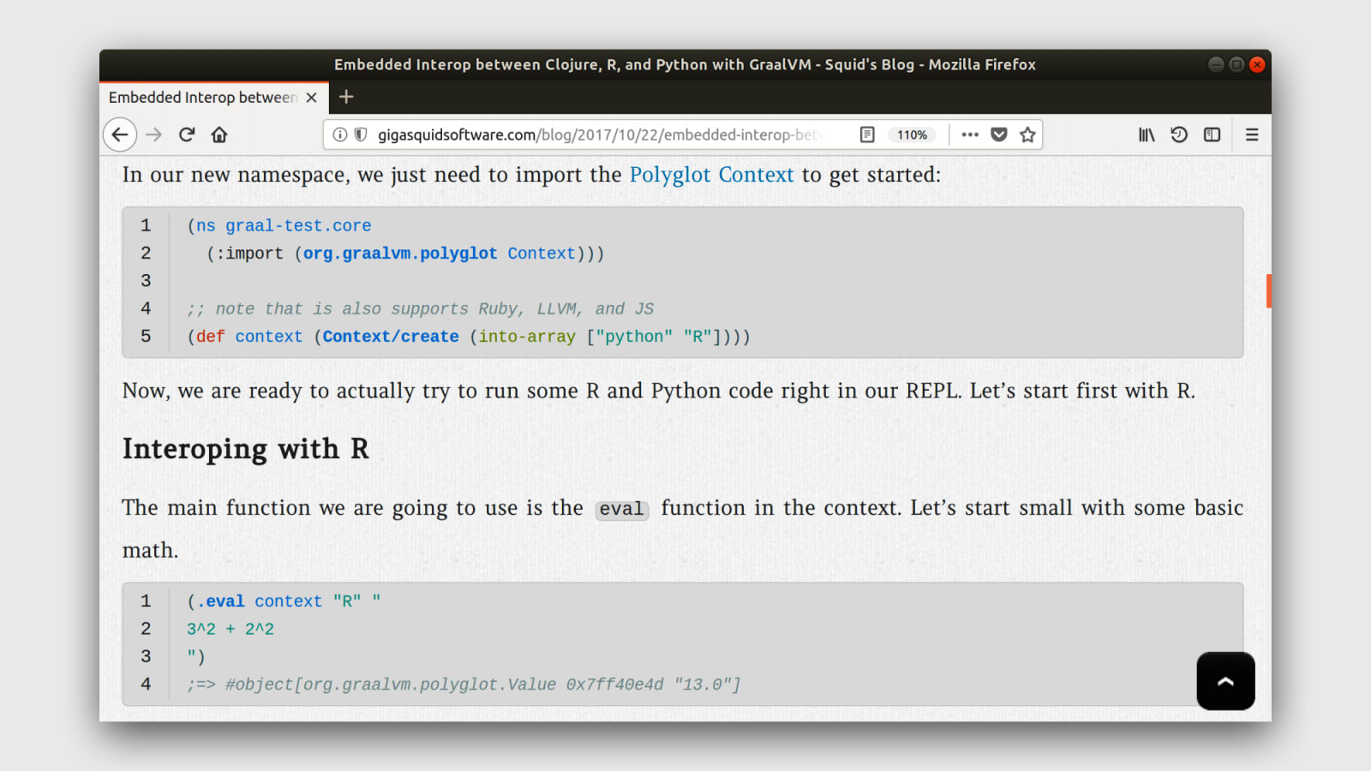Show site information via the info icon

339,134
